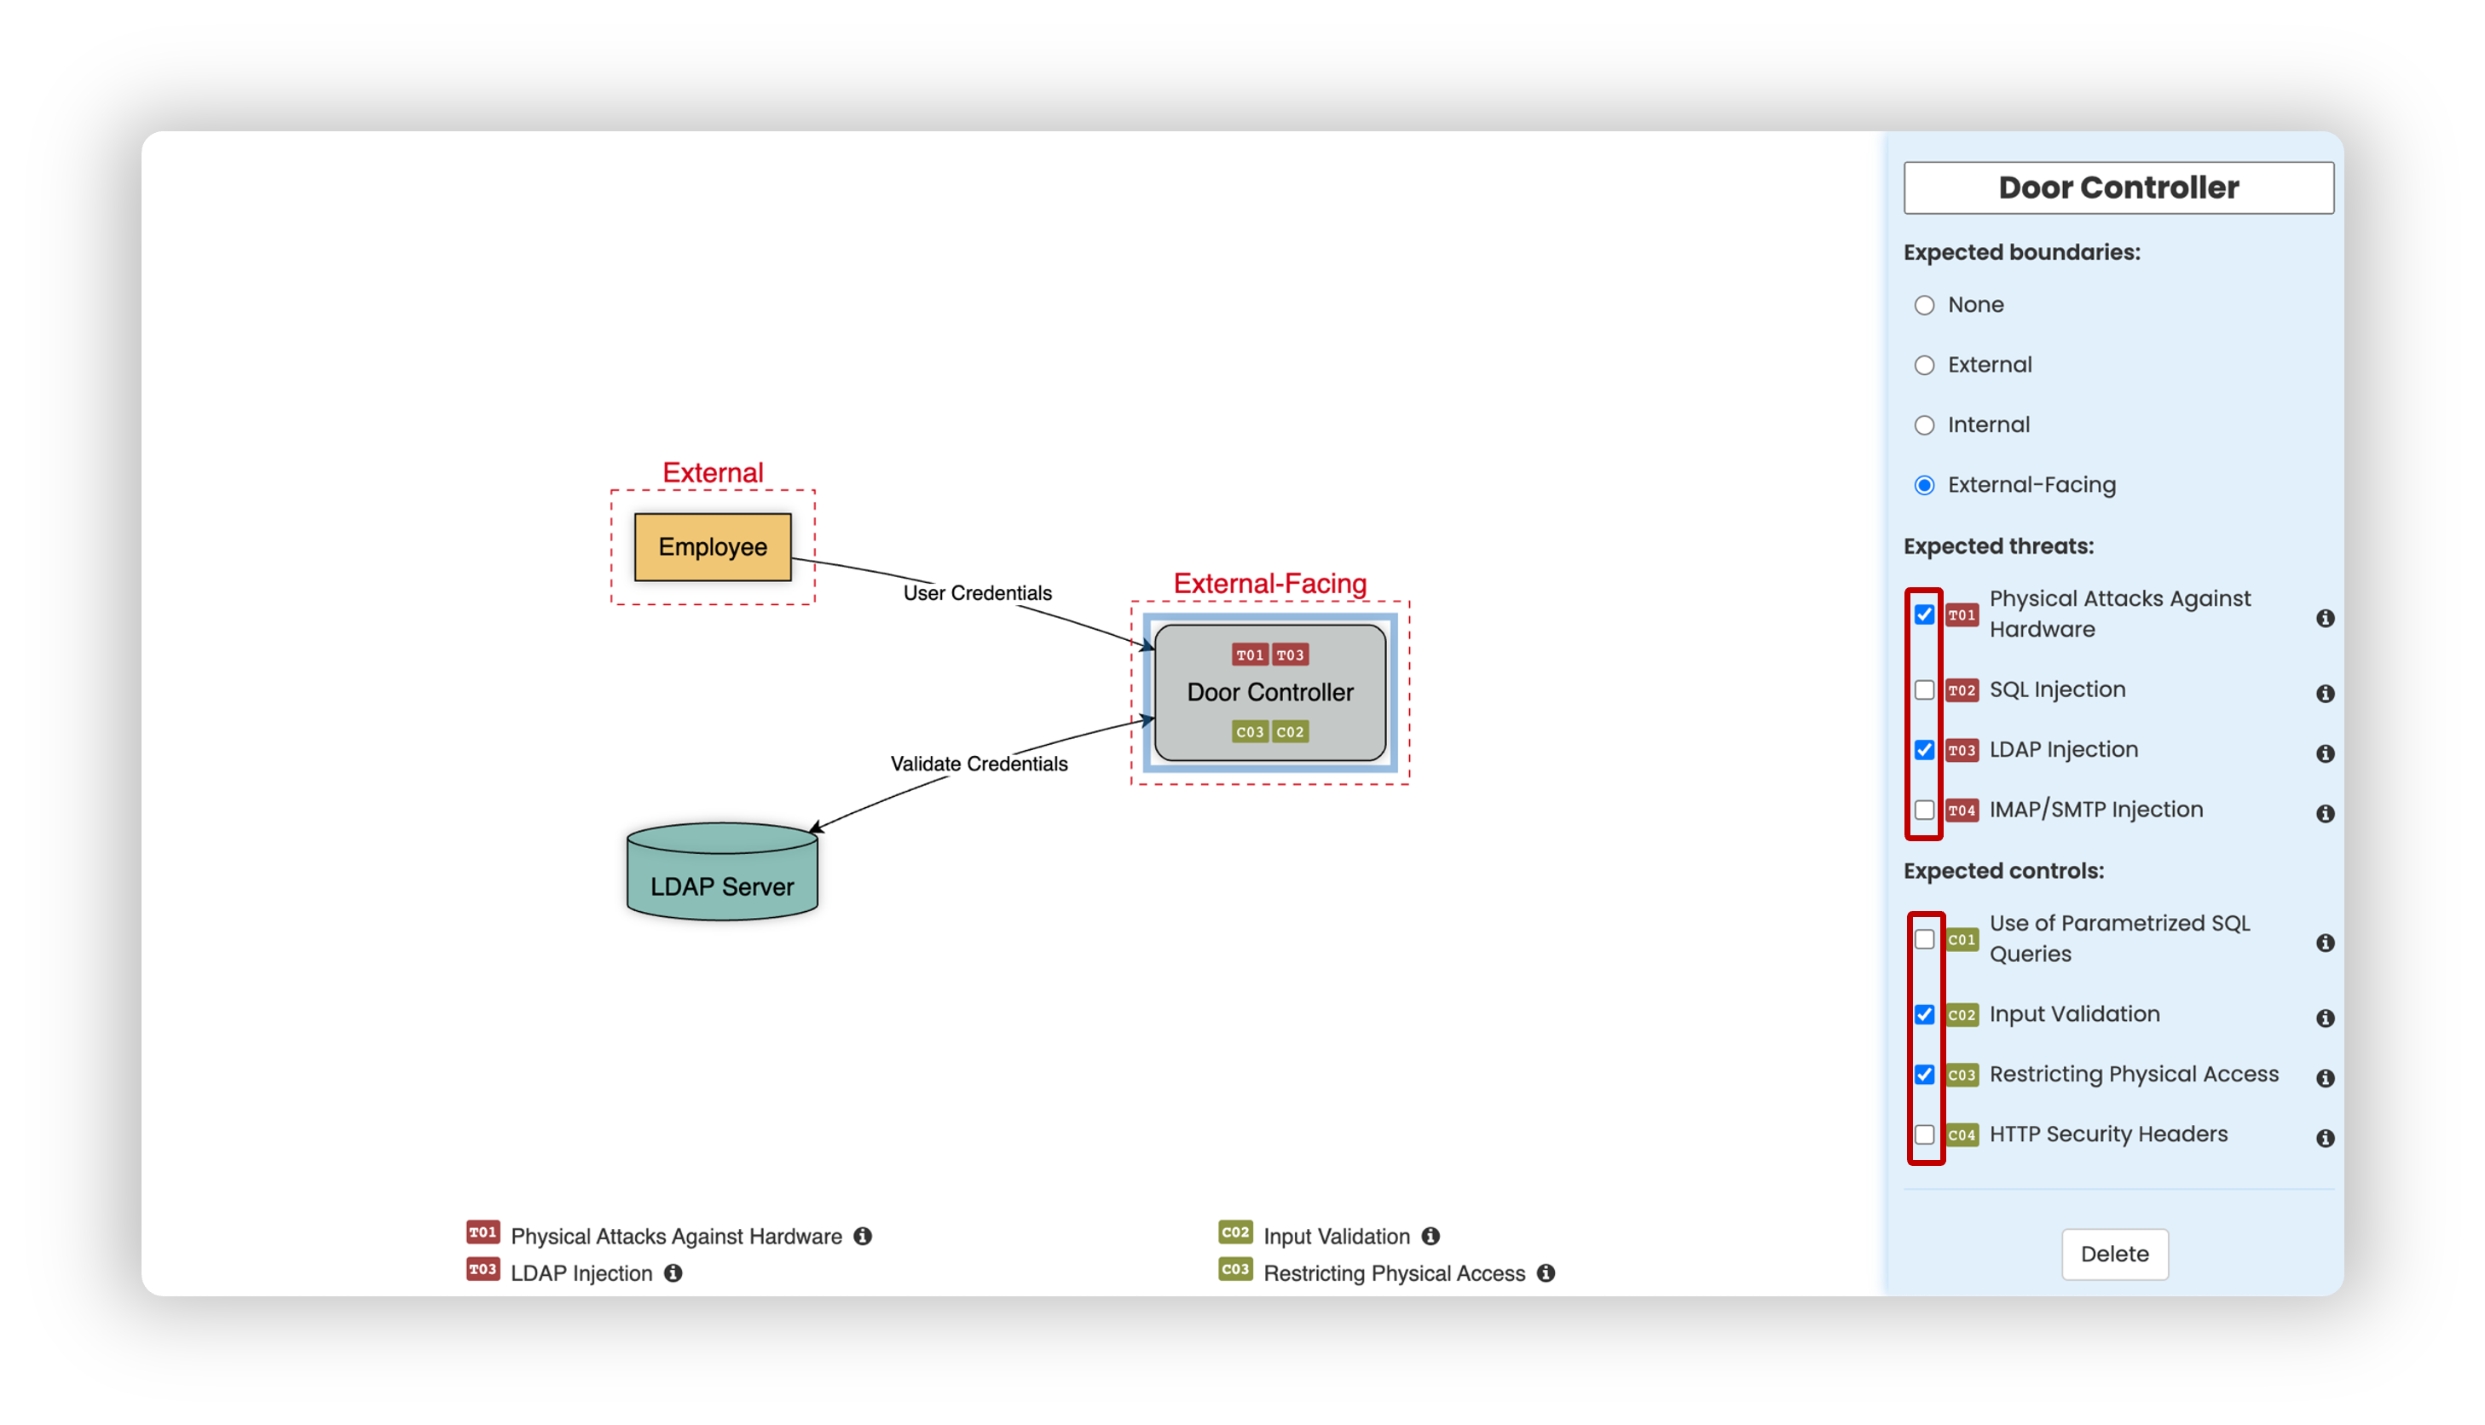2485x1425 pixels.
Task: Click the Expected threats heading
Action: [1997, 546]
